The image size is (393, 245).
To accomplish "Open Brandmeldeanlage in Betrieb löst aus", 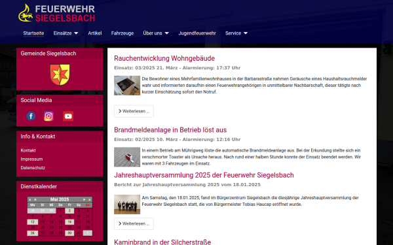I will coord(170,130).
